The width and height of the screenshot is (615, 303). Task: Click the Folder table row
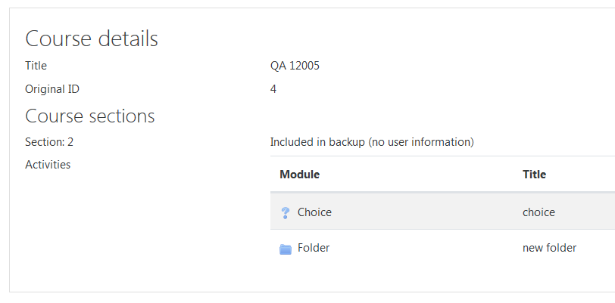[x=442, y=248]
